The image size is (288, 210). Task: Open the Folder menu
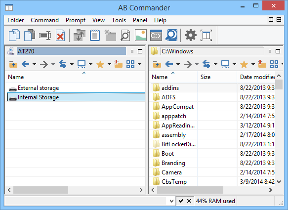[15, 20]
